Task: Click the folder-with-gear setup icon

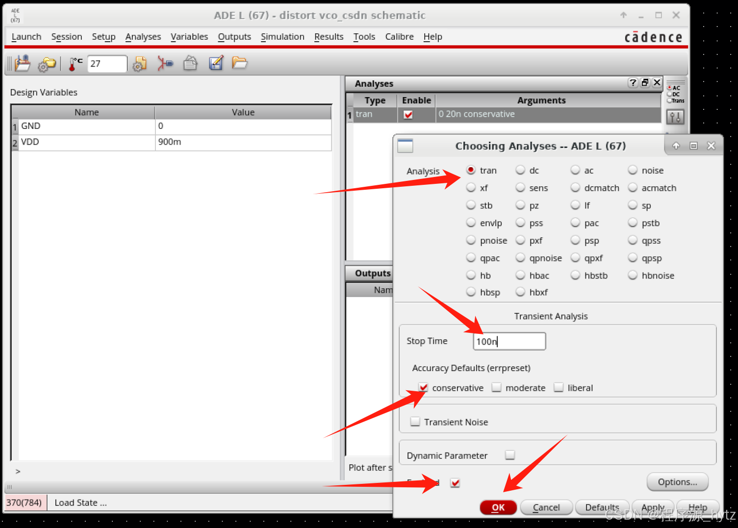Action: tap(47, 64)
